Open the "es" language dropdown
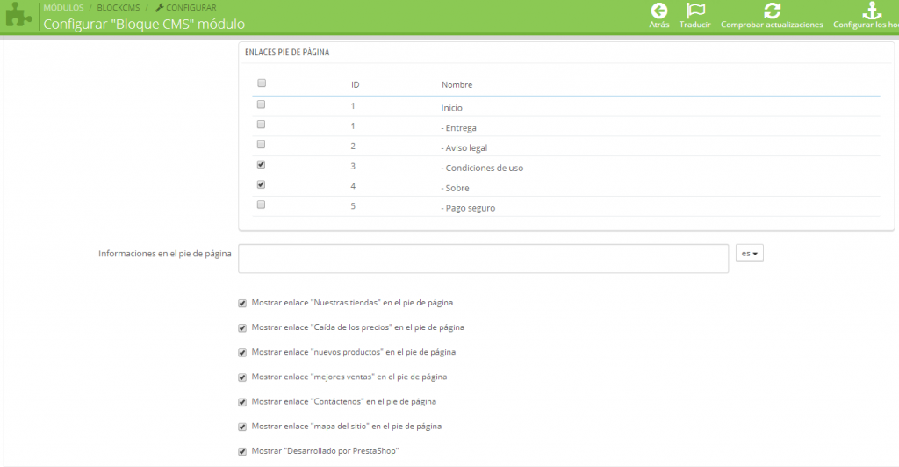This screenshot has height=467, width=899. (x=750, y=254)
